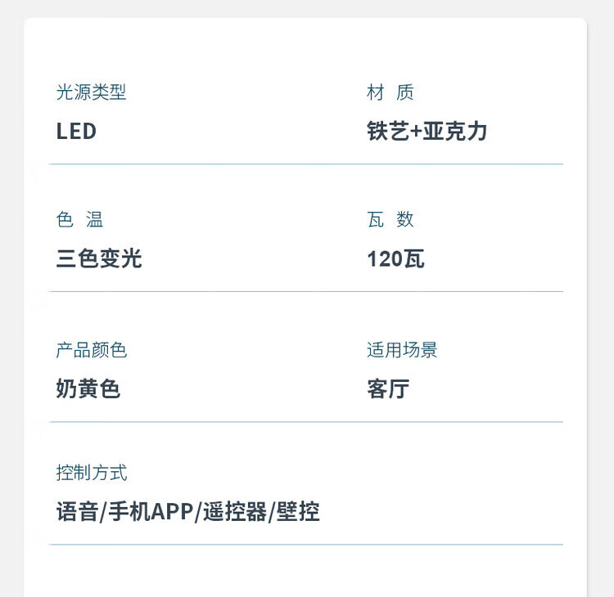Select the 三色变光 value
614x597 pixels.
pyautogui.click(x=99, y=259)
